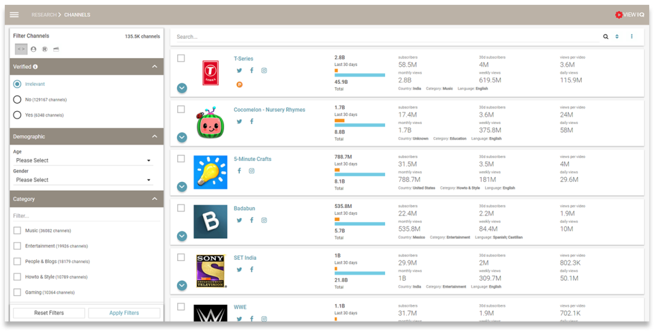Open the 5-Minute Crafts channel link
The width and height of the screenshot is (654, 332).
(252, 159)
